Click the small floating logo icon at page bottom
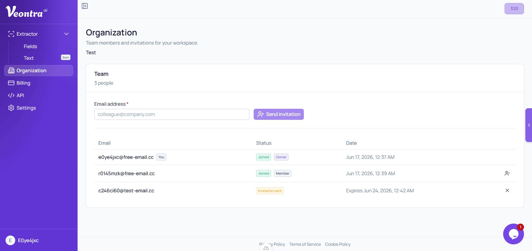Image resolution: width=532 pixels, height=251 pixels. [266, 248]
